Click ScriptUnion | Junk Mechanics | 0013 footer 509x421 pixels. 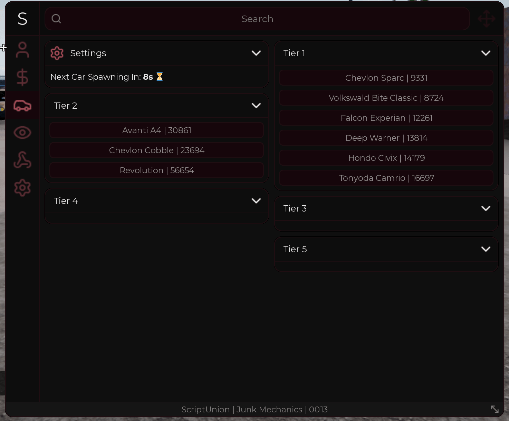[x=254, y=410]
